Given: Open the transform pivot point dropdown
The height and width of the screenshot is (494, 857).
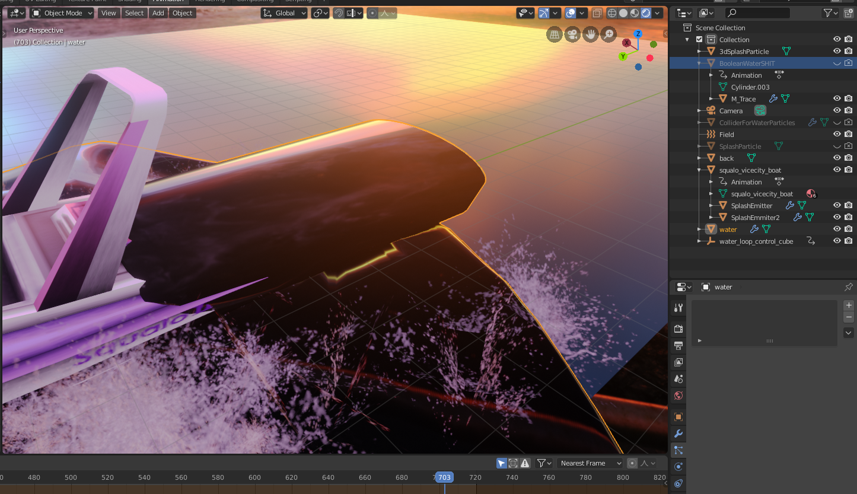Looking at the screenshot, I should click(x=320, y=13).
